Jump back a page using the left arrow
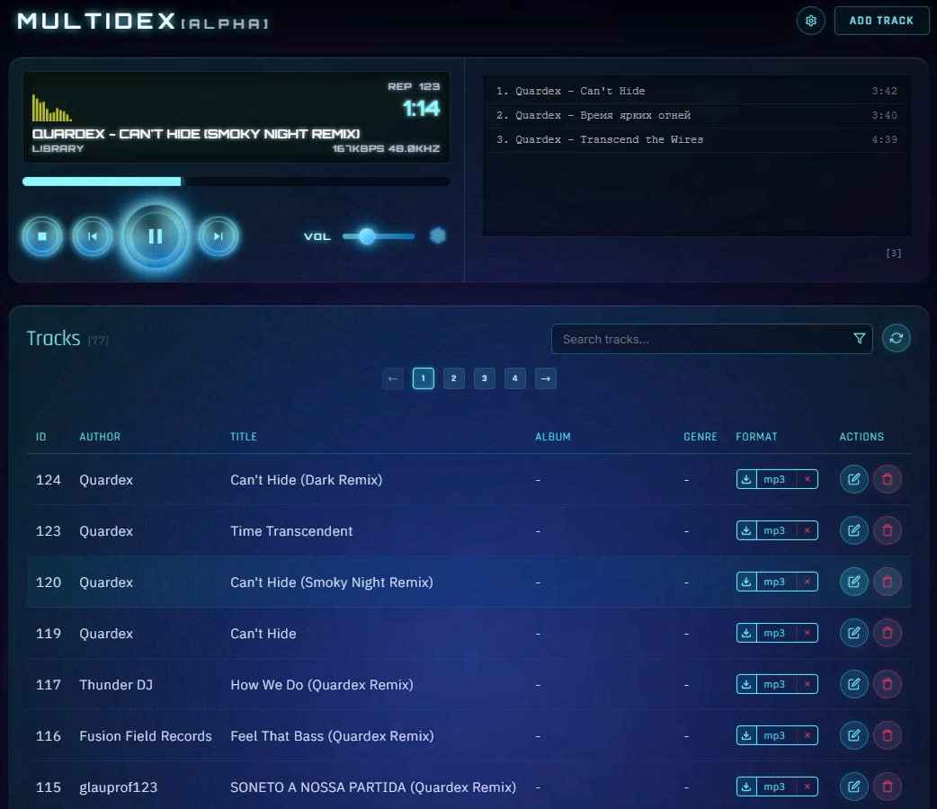 coord(392,378)
